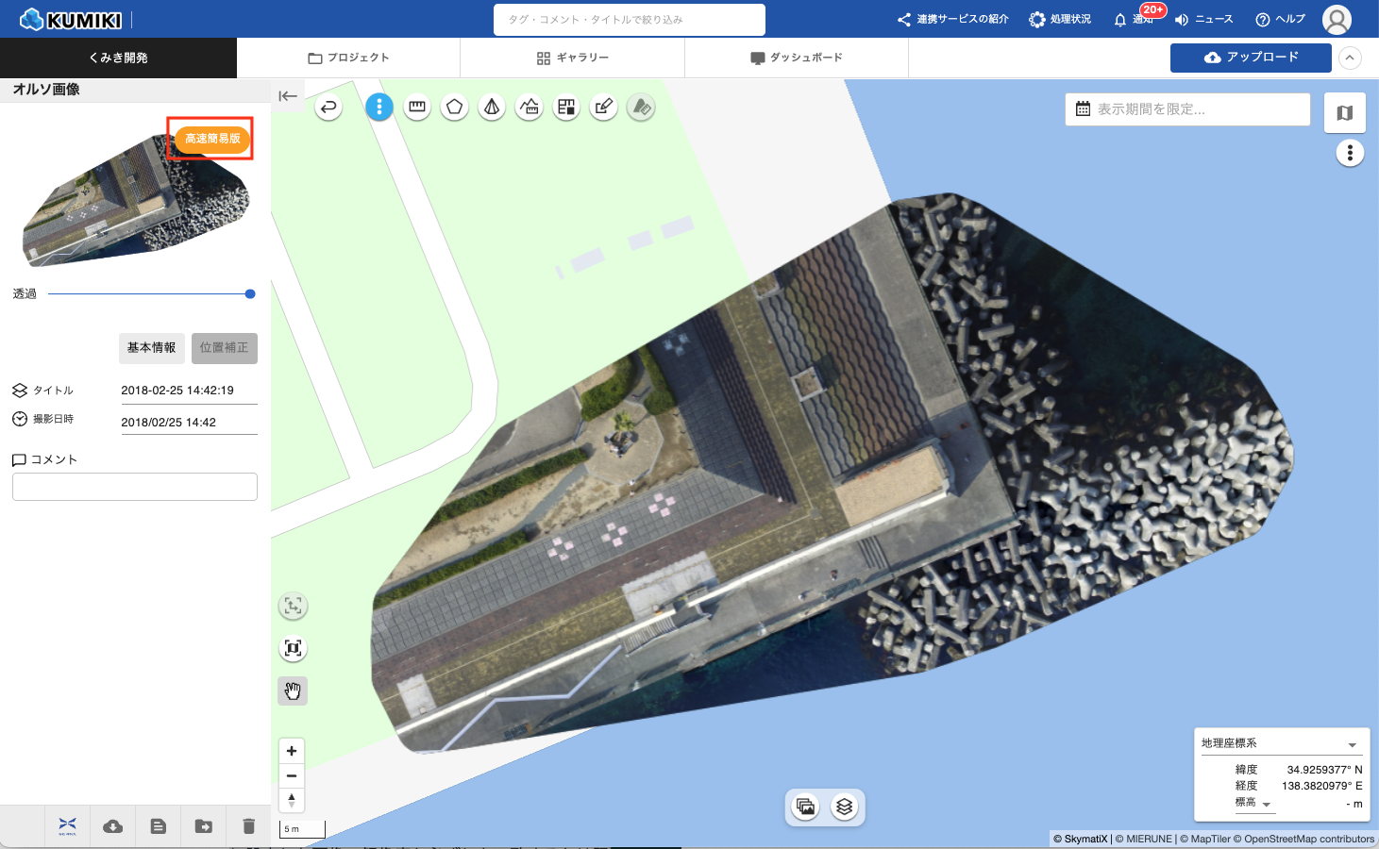Image resolution: width=1379 pixels, height=849 pixels.
Task: Collapse the header with the chevron-up button
Action: [1351, 58]
